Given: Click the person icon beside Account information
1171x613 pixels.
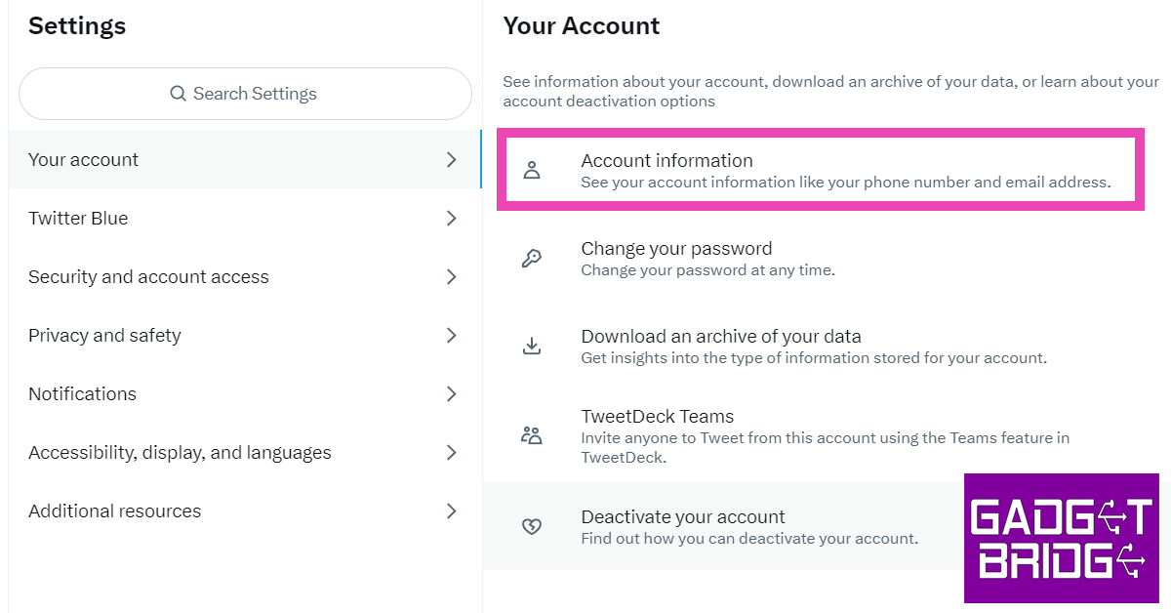Looking at the screenshot, I should tap(532, 171).
